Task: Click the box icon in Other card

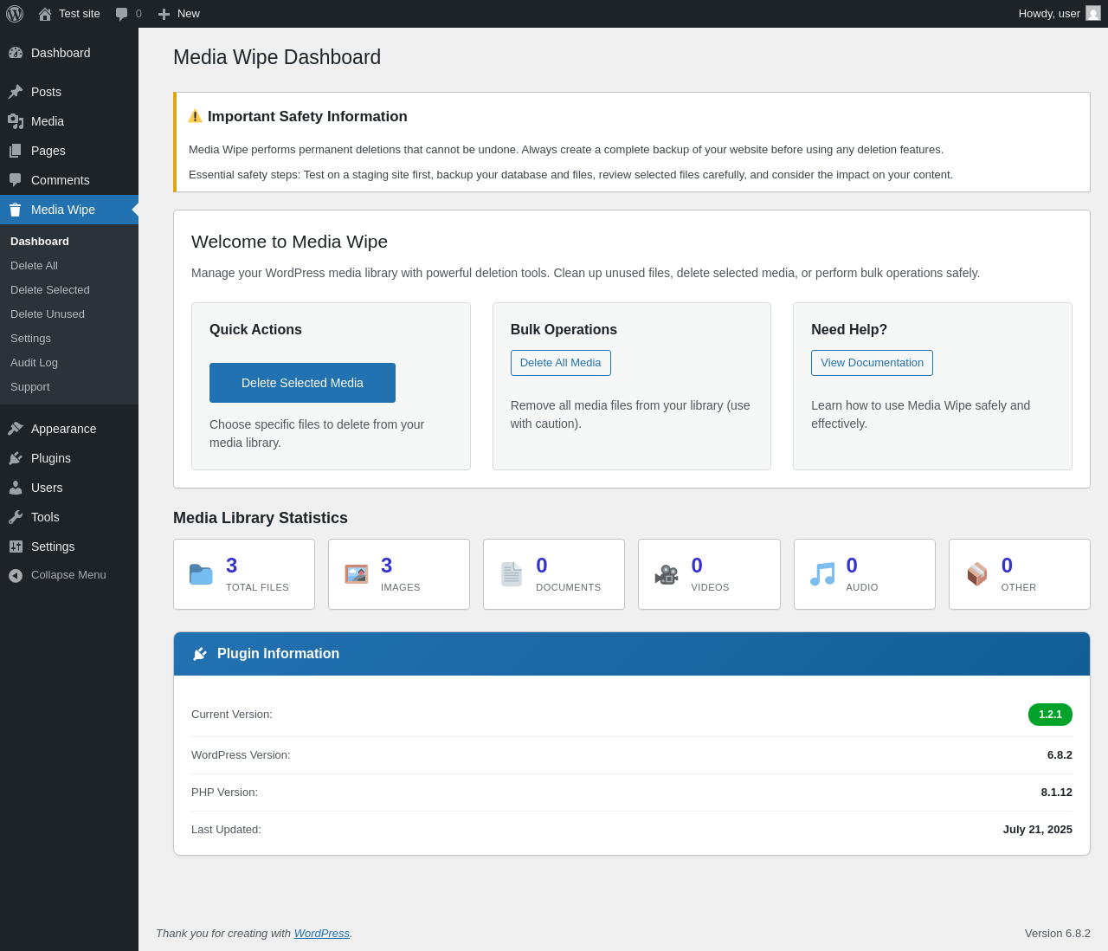Action: click(977, 574)
